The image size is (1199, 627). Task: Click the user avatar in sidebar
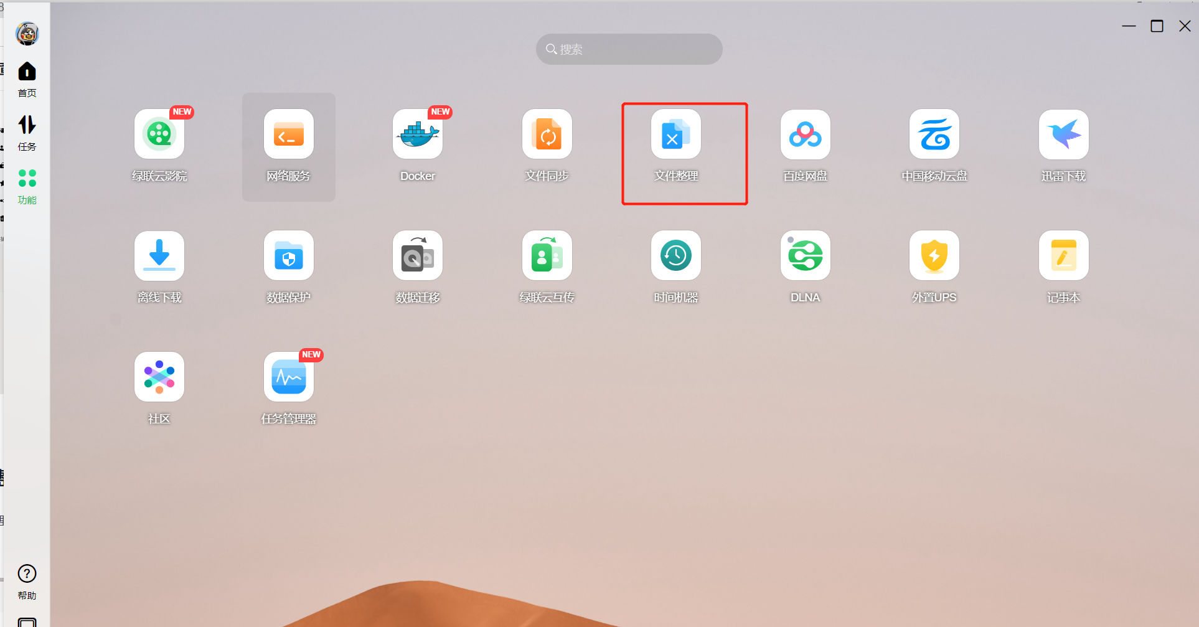[x=27, y=34]
